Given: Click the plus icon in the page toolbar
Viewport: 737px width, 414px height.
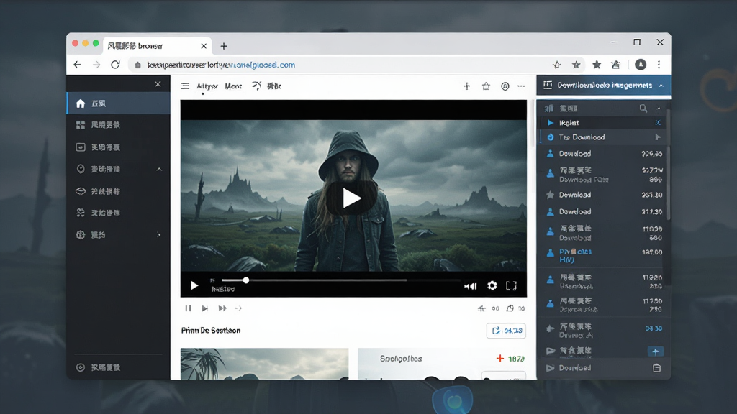Looking at the screenshot, I should pyautogui.click(x=466, y=86).
